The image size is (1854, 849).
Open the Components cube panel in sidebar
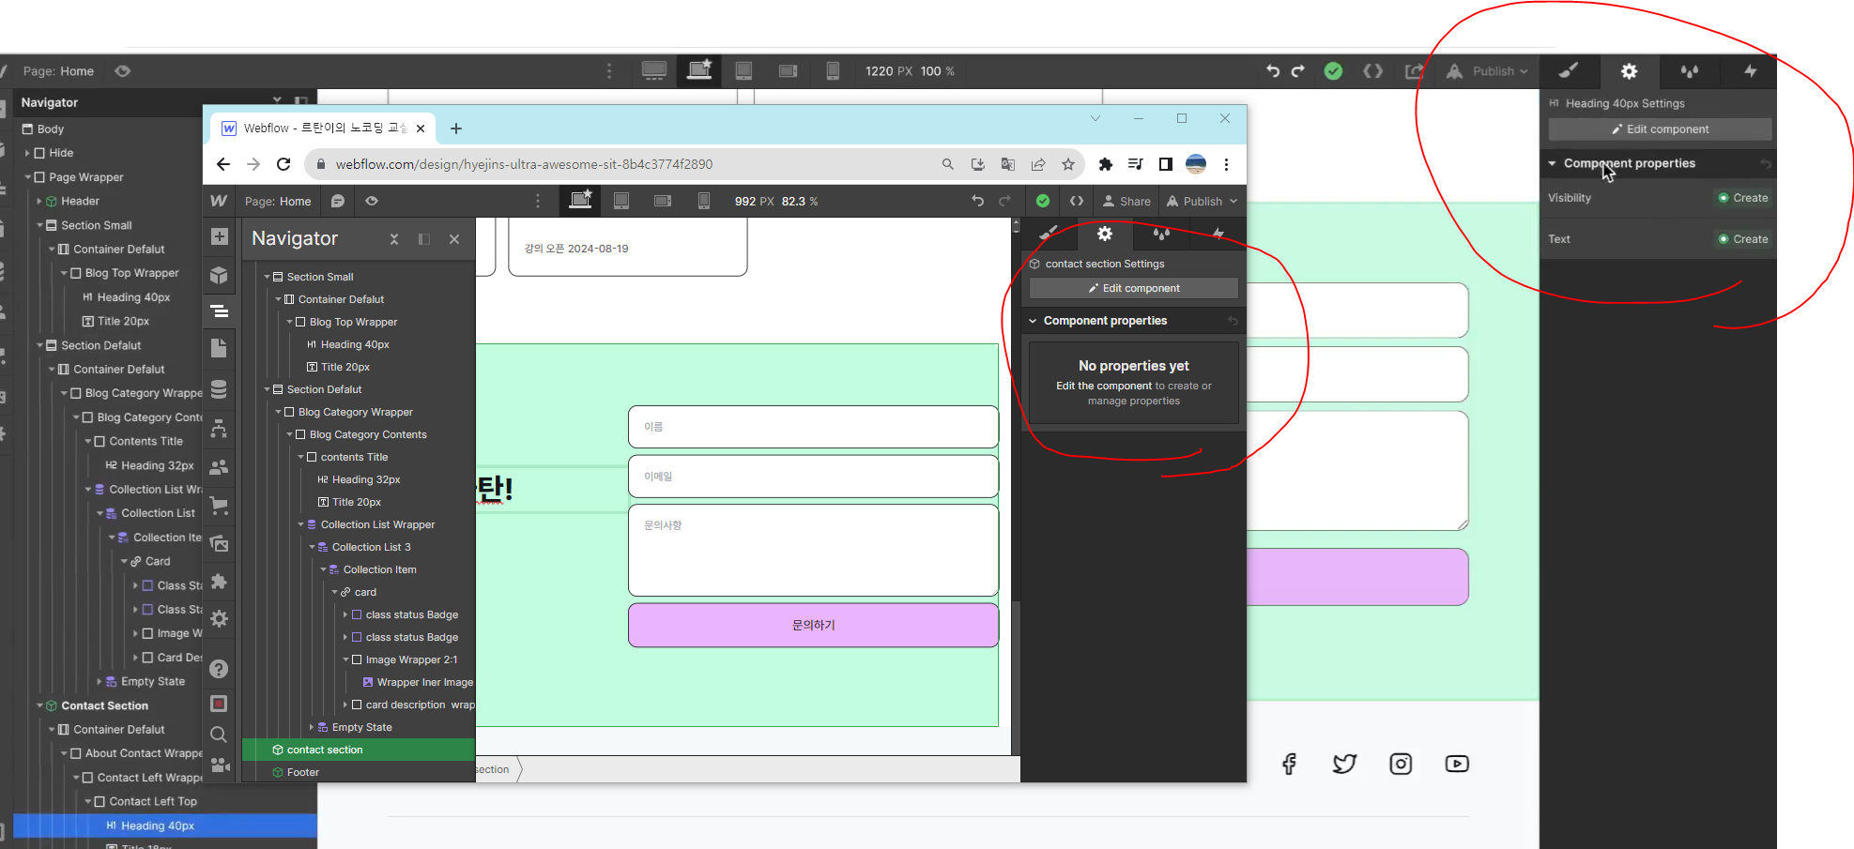219,275
